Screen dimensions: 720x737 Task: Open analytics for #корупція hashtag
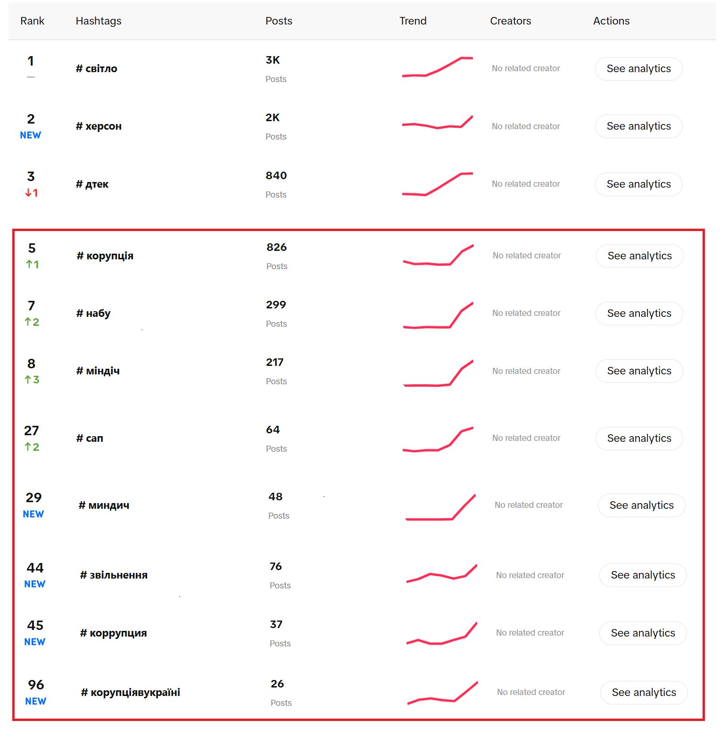(639, 256)
